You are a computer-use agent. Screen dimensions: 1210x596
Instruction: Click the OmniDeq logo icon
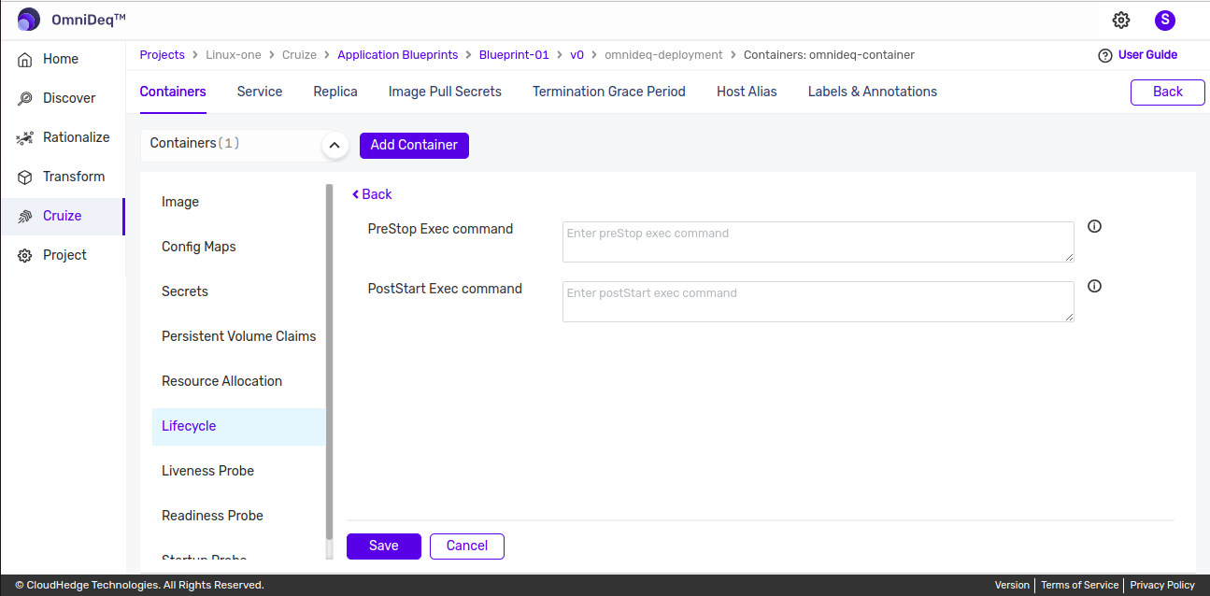coord(29,20)
